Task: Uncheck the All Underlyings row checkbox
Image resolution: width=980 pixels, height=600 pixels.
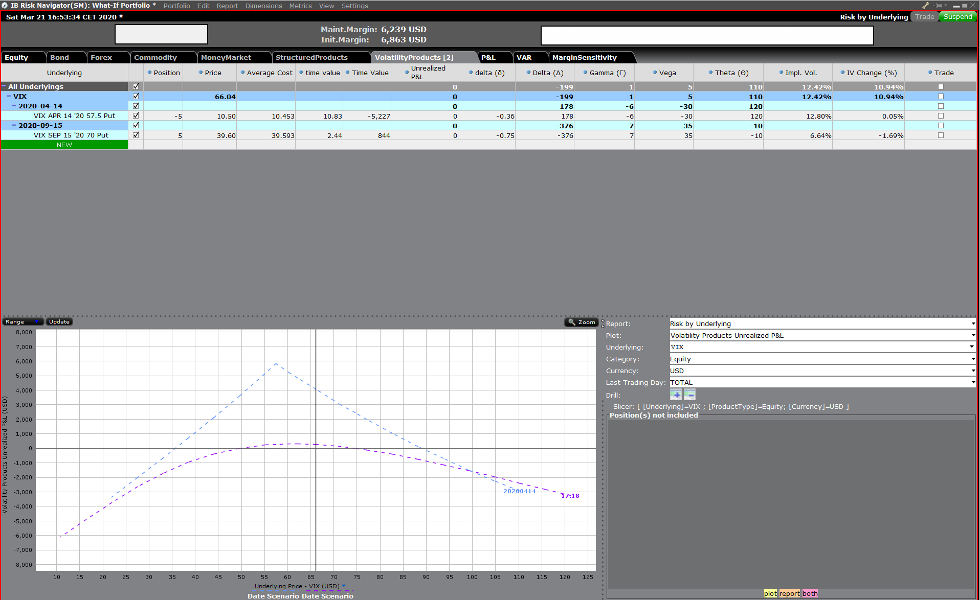Action: [x=136, y=86]
